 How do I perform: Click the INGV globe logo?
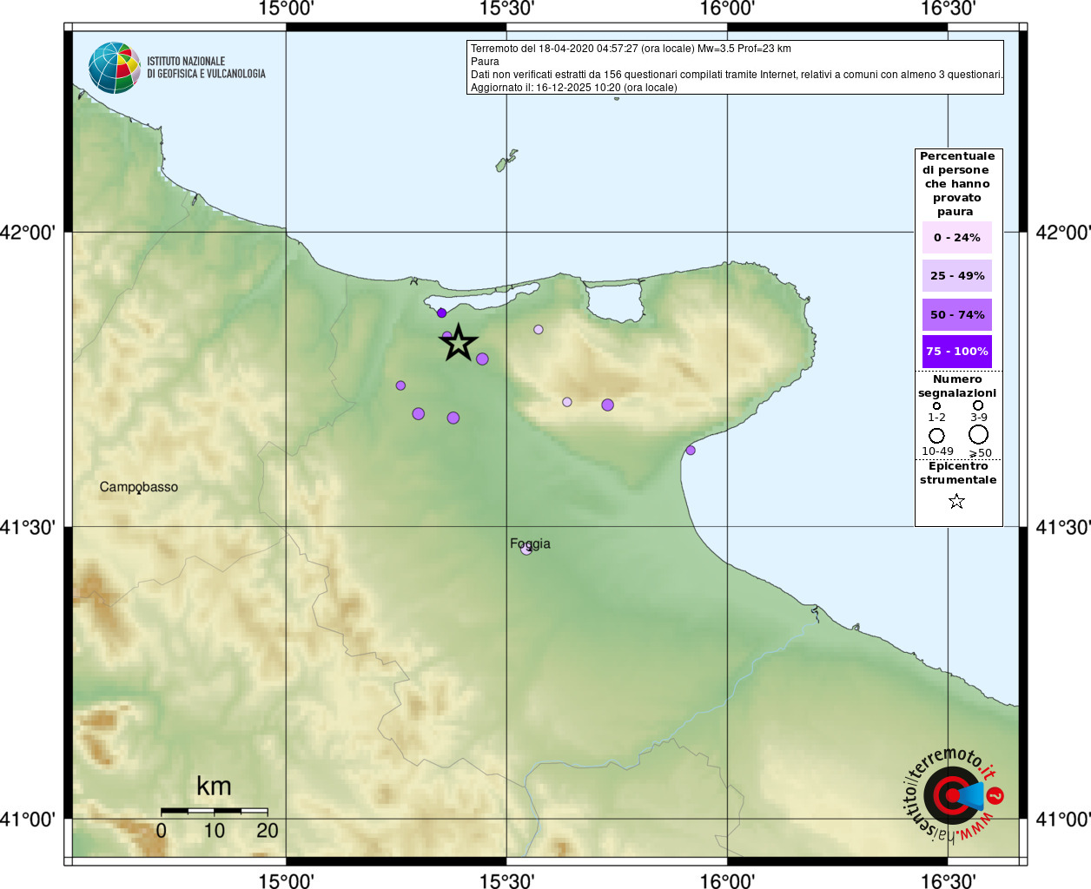point(115,68)
